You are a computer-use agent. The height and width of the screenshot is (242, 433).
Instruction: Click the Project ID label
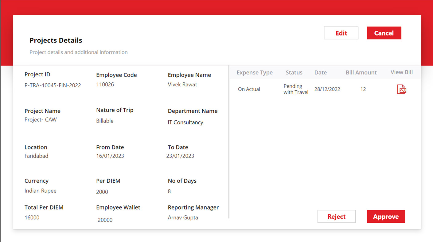click(x=37, y=74)
